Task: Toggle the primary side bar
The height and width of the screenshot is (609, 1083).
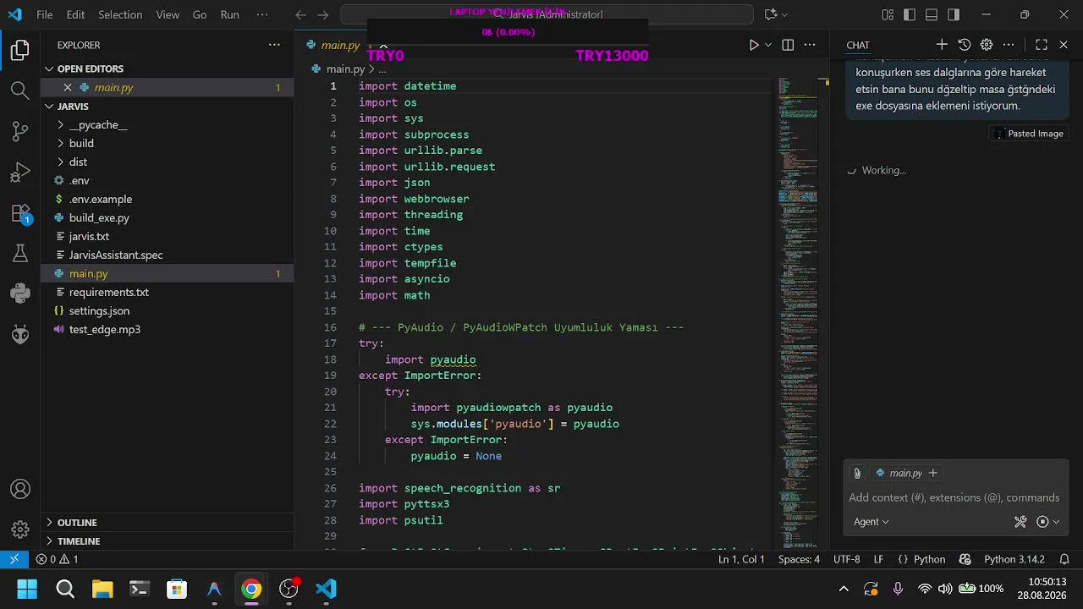Action: coord(910,14)
